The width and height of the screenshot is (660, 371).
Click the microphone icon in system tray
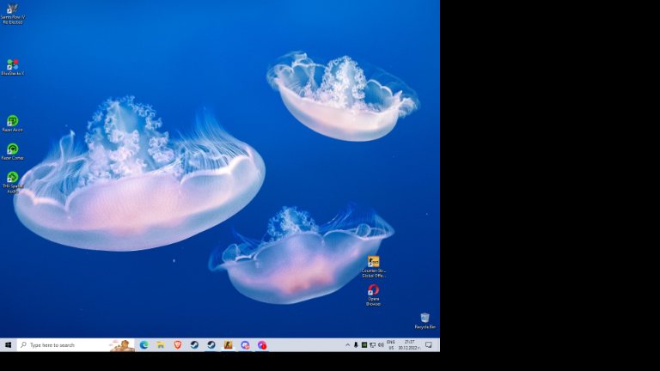click(x=356, y=344)
